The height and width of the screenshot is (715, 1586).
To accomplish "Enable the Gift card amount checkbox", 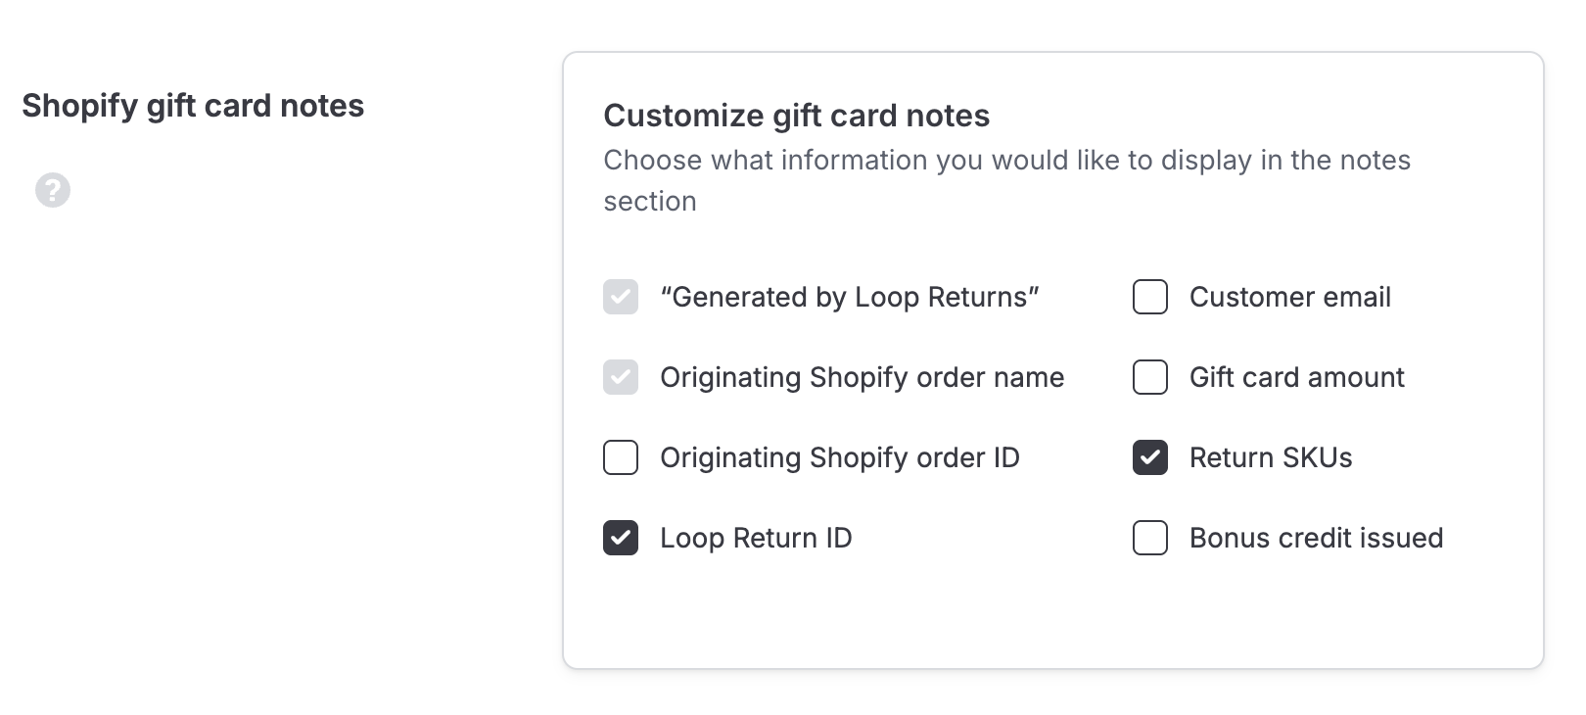I will point(1150,377).
